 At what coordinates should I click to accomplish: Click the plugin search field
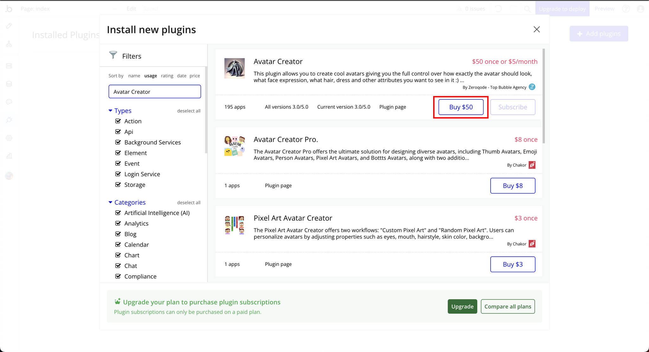pyautogui.click(x=155, y=92)
